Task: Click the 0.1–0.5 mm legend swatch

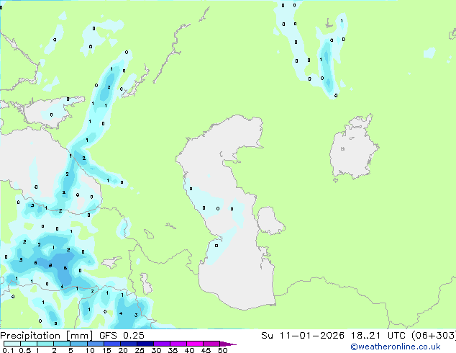Action: 12,344
